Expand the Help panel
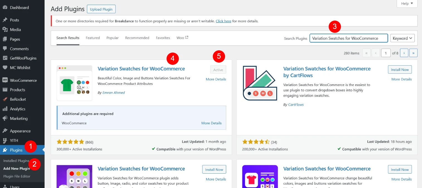The image size is (422, 188). point(407,3)
